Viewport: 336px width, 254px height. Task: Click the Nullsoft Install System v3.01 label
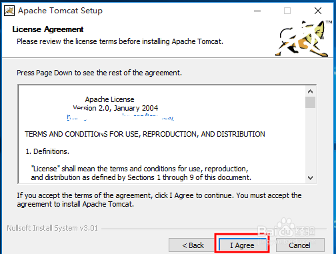coord(52,228)
